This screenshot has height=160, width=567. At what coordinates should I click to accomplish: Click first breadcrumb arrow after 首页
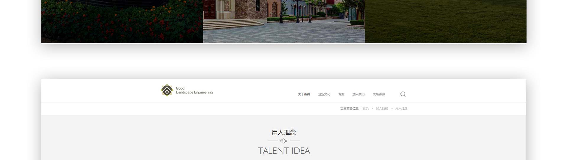click(x=372, y=108)
